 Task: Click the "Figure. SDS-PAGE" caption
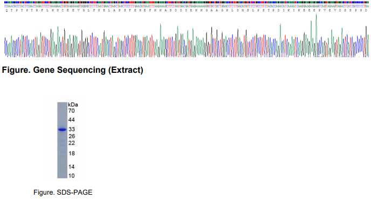pos(63,193)
